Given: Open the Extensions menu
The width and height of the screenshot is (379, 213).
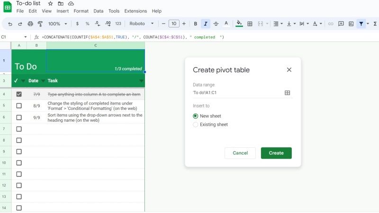Looking at the screenshot, I should click(x=135, y=11).
